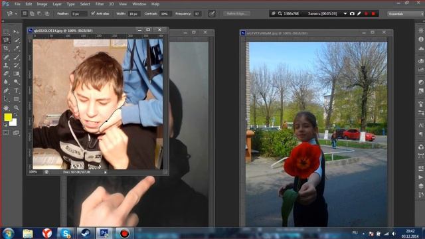Select the Type tool
Viewport: 425px width, 239px height.
point(16,90)
